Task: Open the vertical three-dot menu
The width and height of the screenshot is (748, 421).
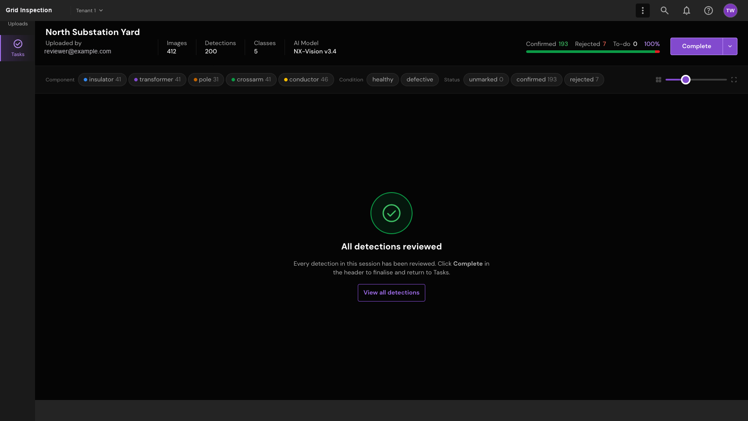Action: point(643,11)
